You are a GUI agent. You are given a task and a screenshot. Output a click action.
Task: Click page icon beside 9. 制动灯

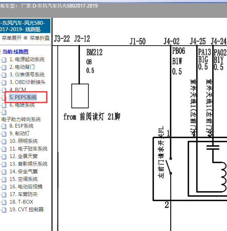[4, 134]
